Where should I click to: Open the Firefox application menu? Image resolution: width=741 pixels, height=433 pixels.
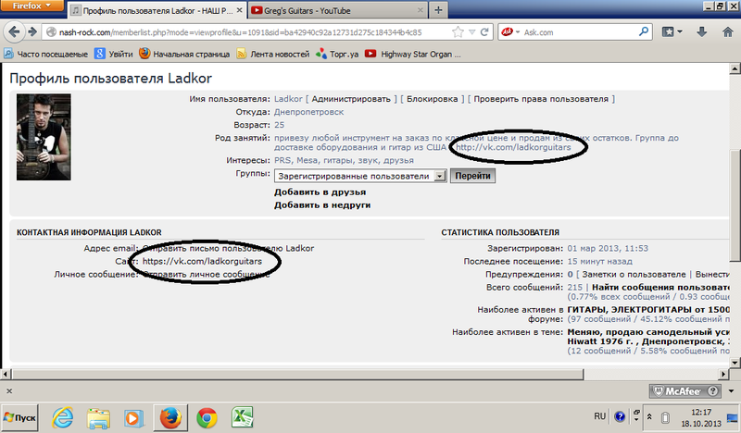tap(31, 6)
